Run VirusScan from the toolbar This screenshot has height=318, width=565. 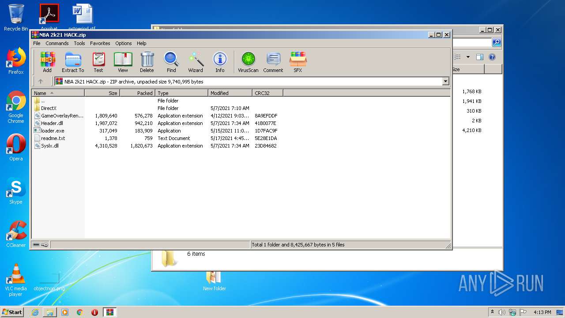[248, 62]
